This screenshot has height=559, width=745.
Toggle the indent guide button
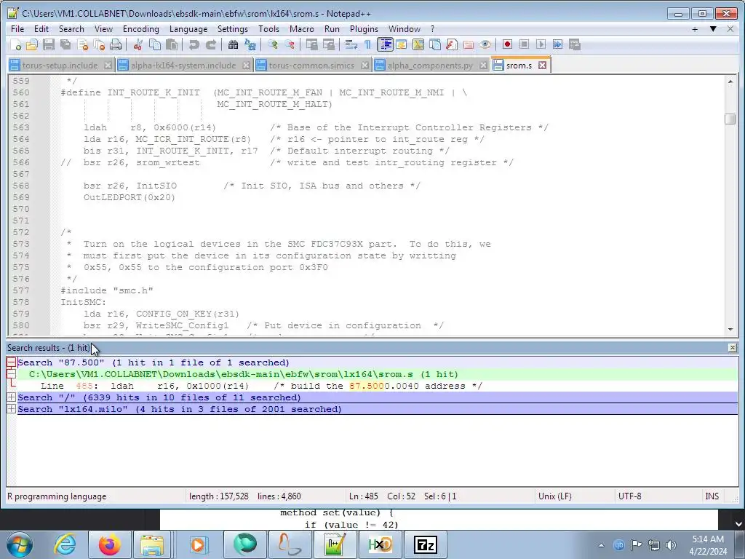[385, 44]
